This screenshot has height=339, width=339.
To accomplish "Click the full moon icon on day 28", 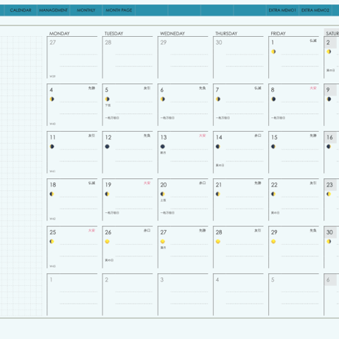I will (218, 242).
